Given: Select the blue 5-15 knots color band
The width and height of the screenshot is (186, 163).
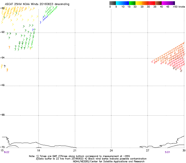Looking at the screenshot, I should click(x=122, y=3).
